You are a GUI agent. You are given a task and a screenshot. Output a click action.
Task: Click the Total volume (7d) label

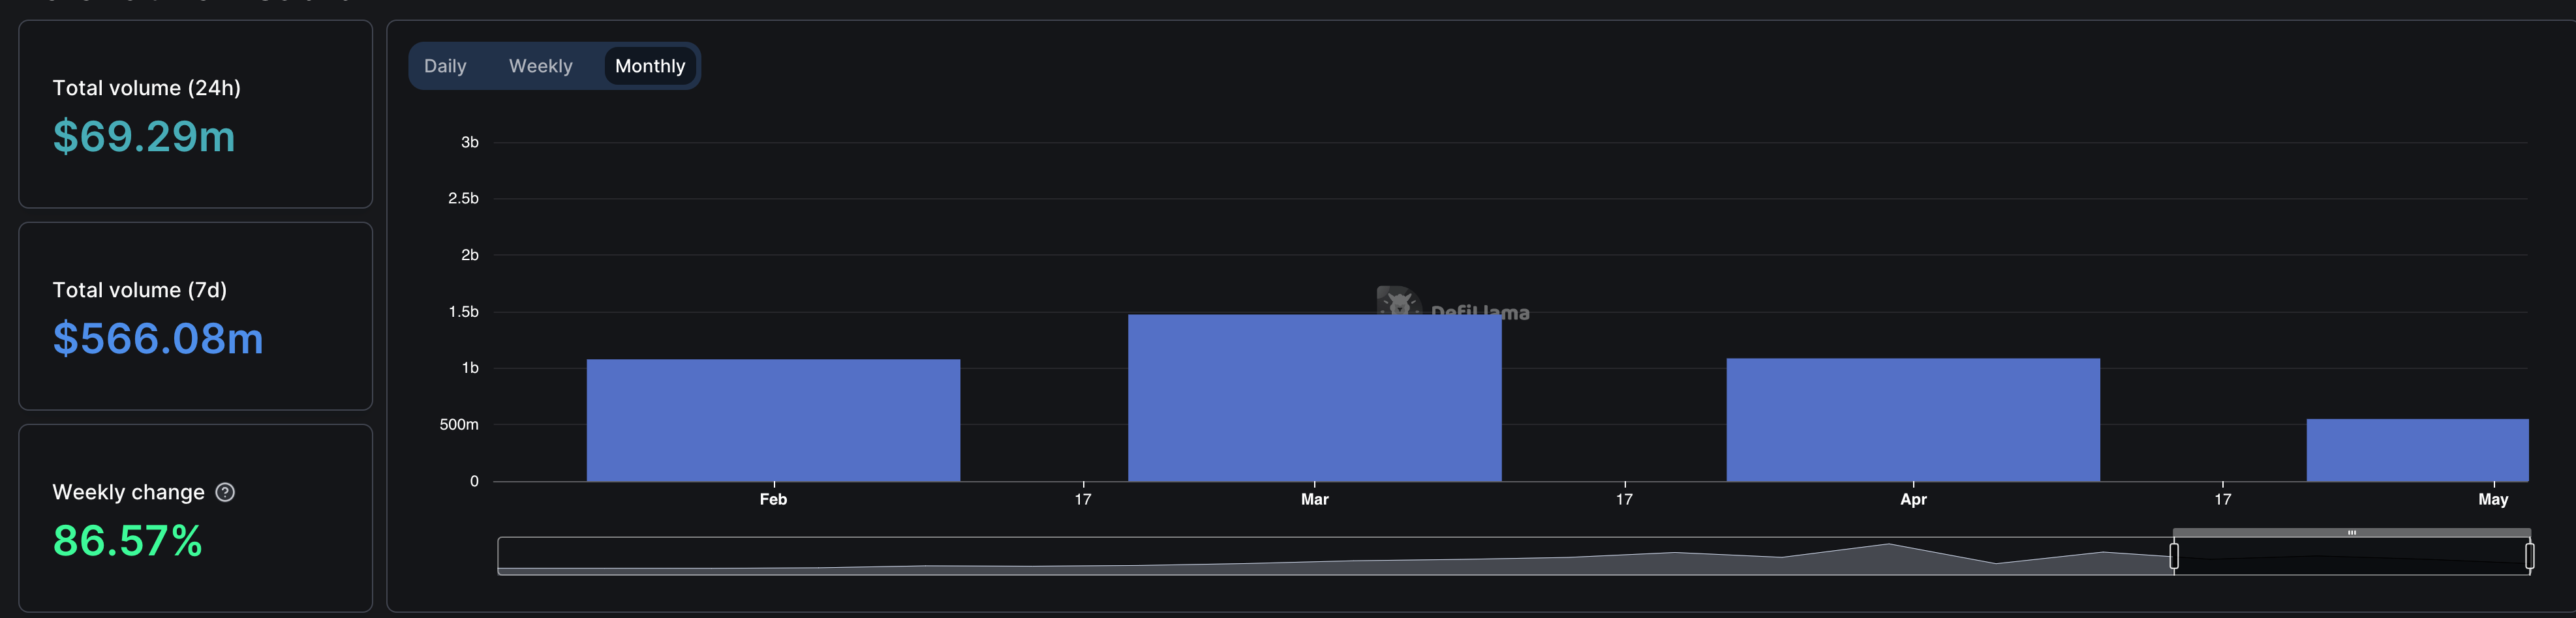tap(139, 291)
